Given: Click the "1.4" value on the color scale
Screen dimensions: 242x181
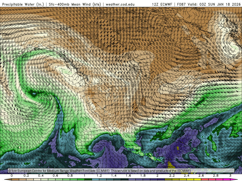Looking at the screenshot, I should click(x=114, y=176).
